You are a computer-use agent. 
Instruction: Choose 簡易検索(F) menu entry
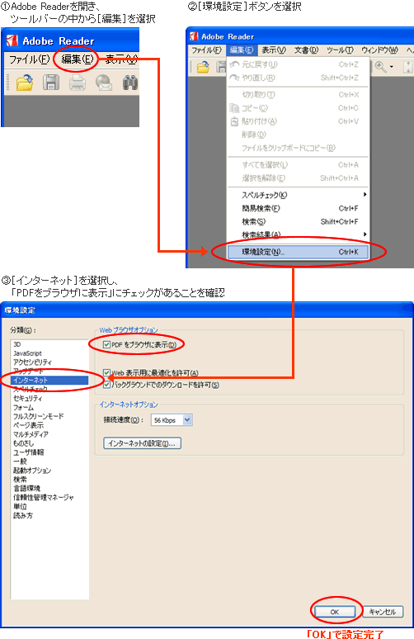tap(298, 208)
